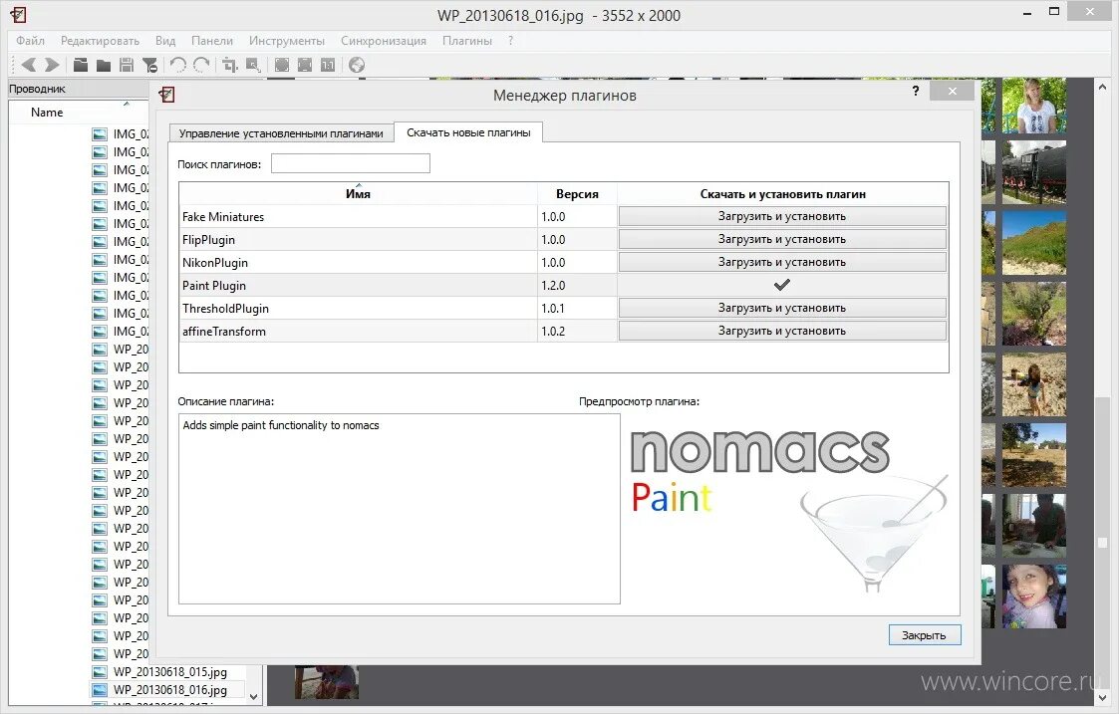This screenshot has height=714, width=1119.
Task: Sort plugins by the Имя column header
Action: pos(358,193)
